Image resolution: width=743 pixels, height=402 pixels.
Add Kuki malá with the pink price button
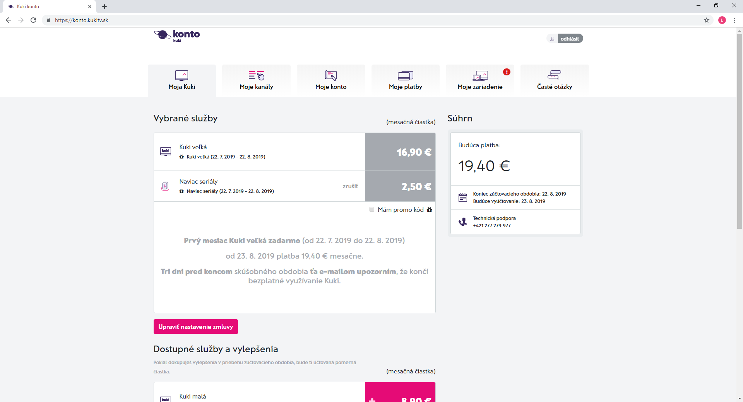point(400,392)
